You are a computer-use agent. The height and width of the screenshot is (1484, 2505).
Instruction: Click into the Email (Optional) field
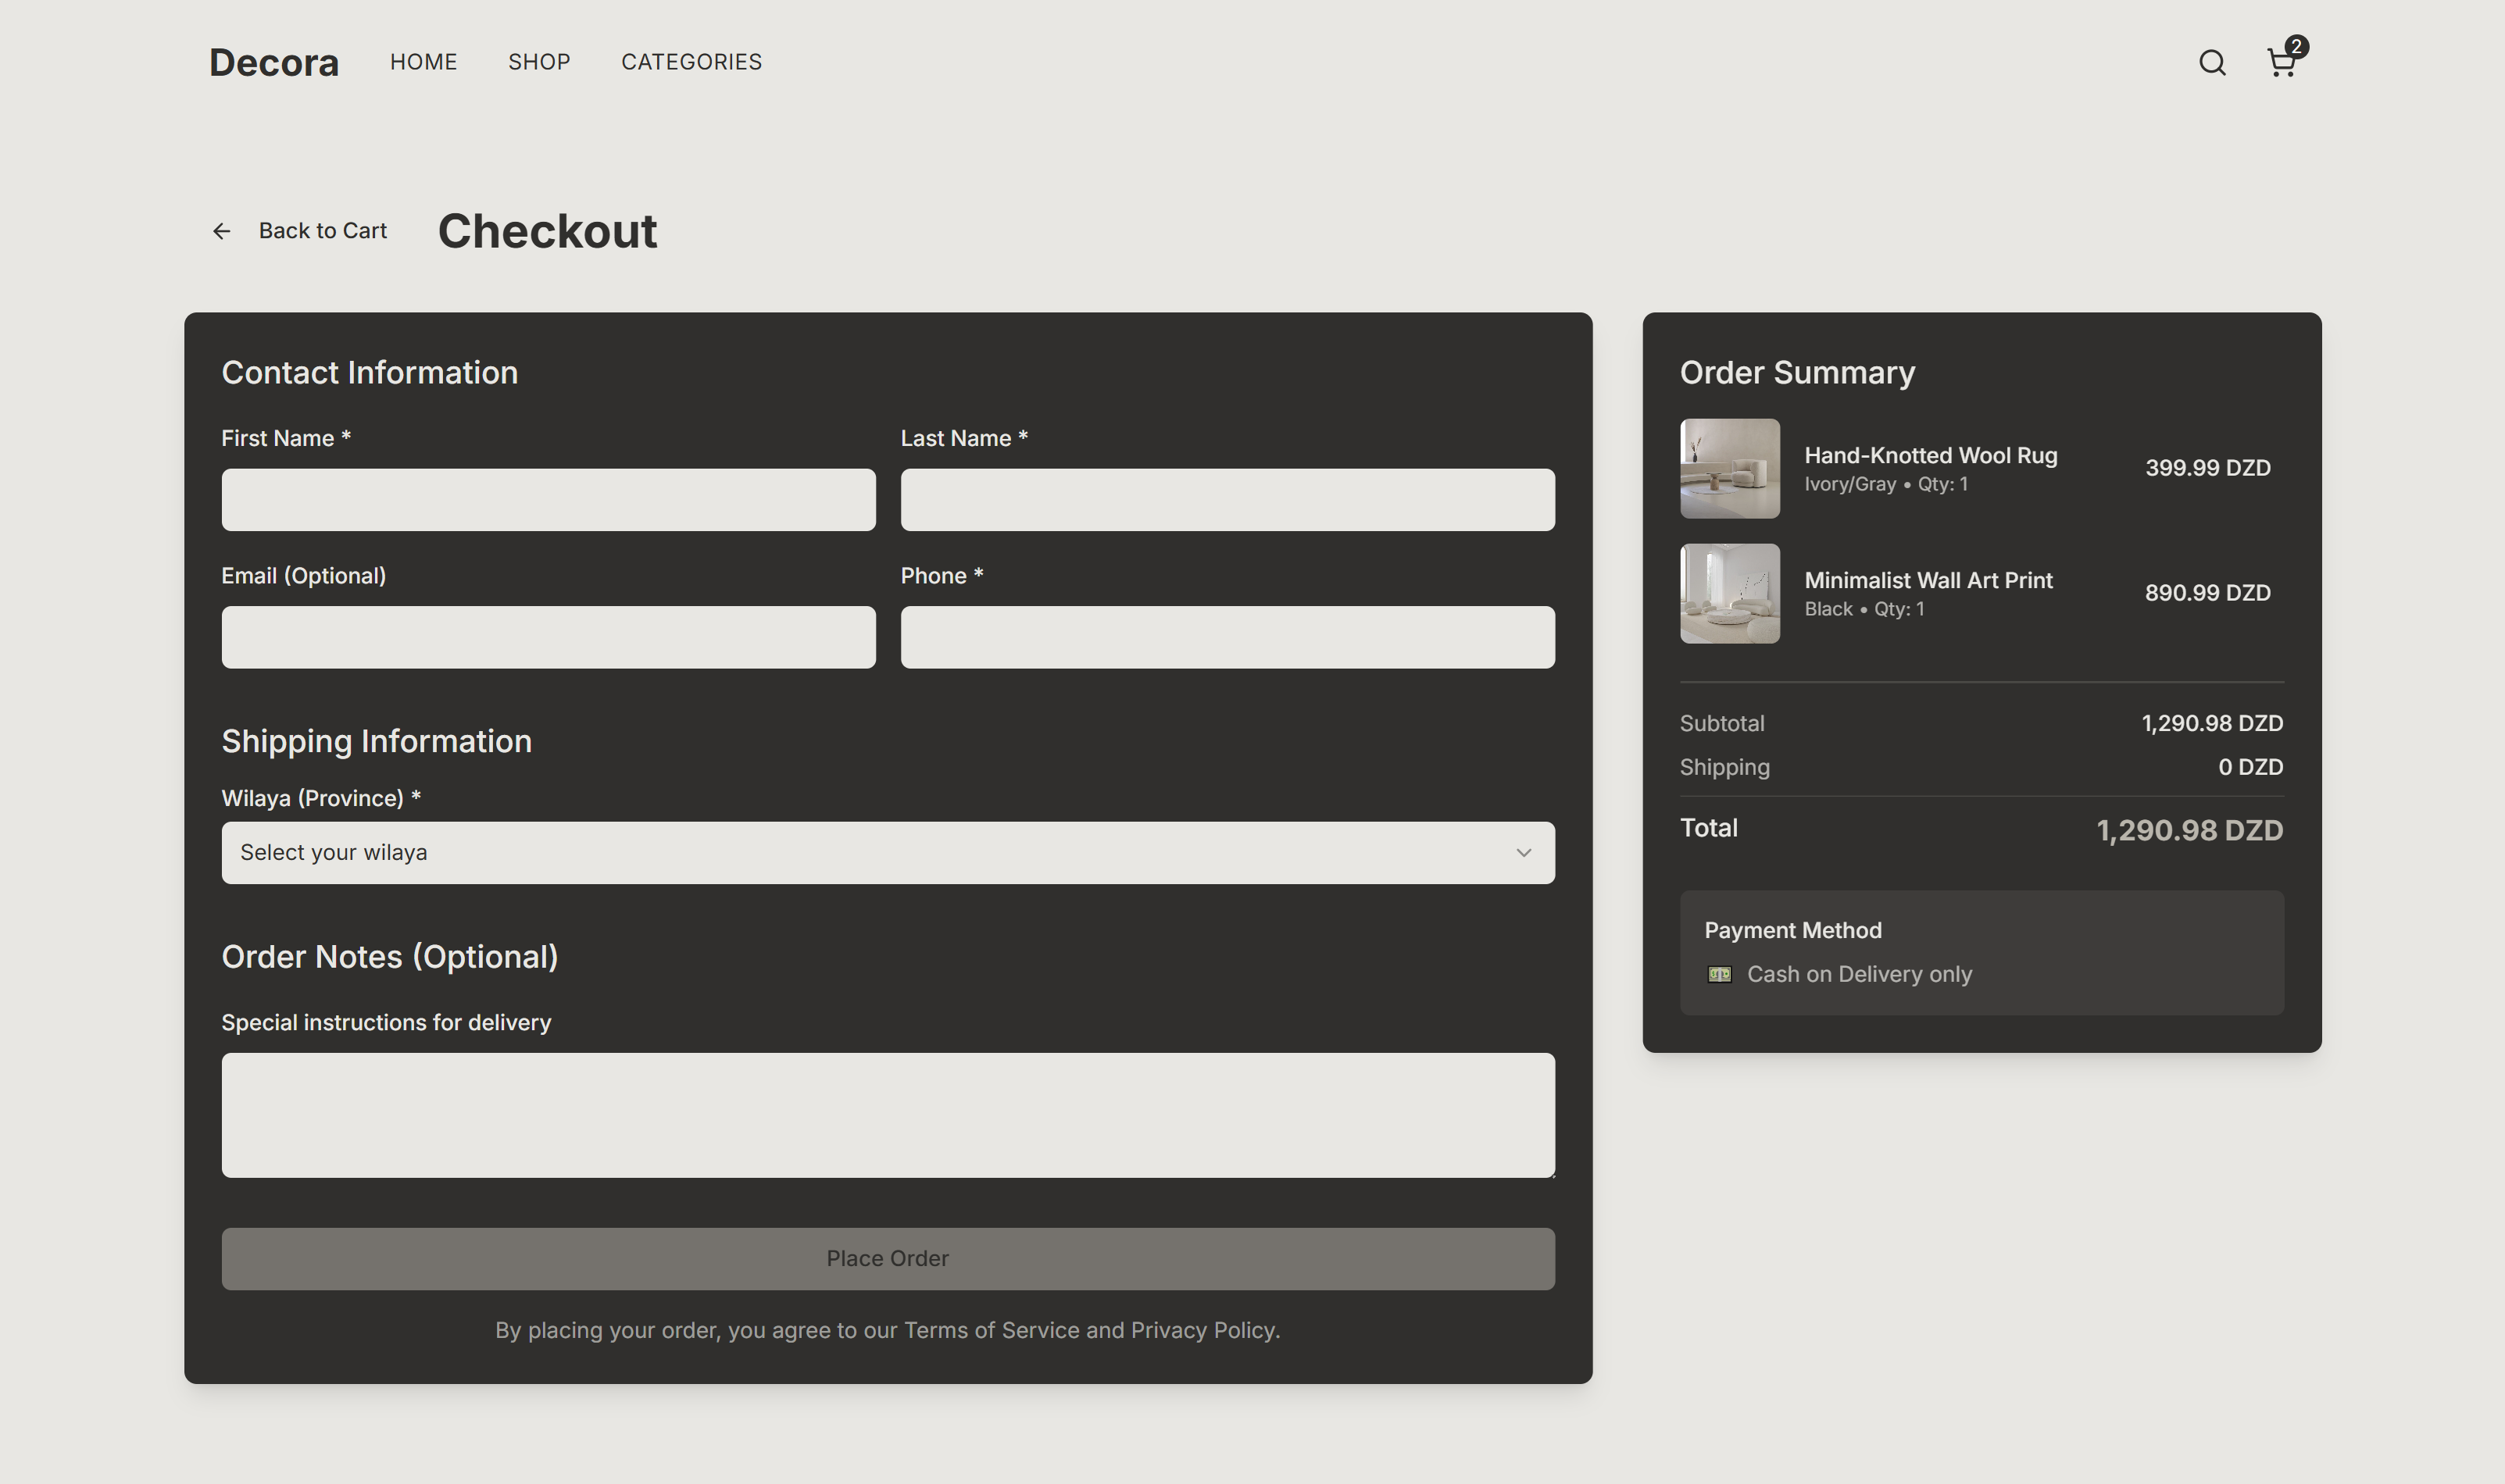[549, 637]
